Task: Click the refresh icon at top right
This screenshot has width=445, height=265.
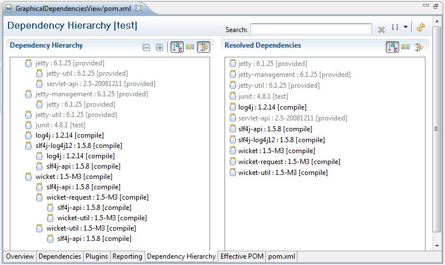Action: click(x=420, y=28)
